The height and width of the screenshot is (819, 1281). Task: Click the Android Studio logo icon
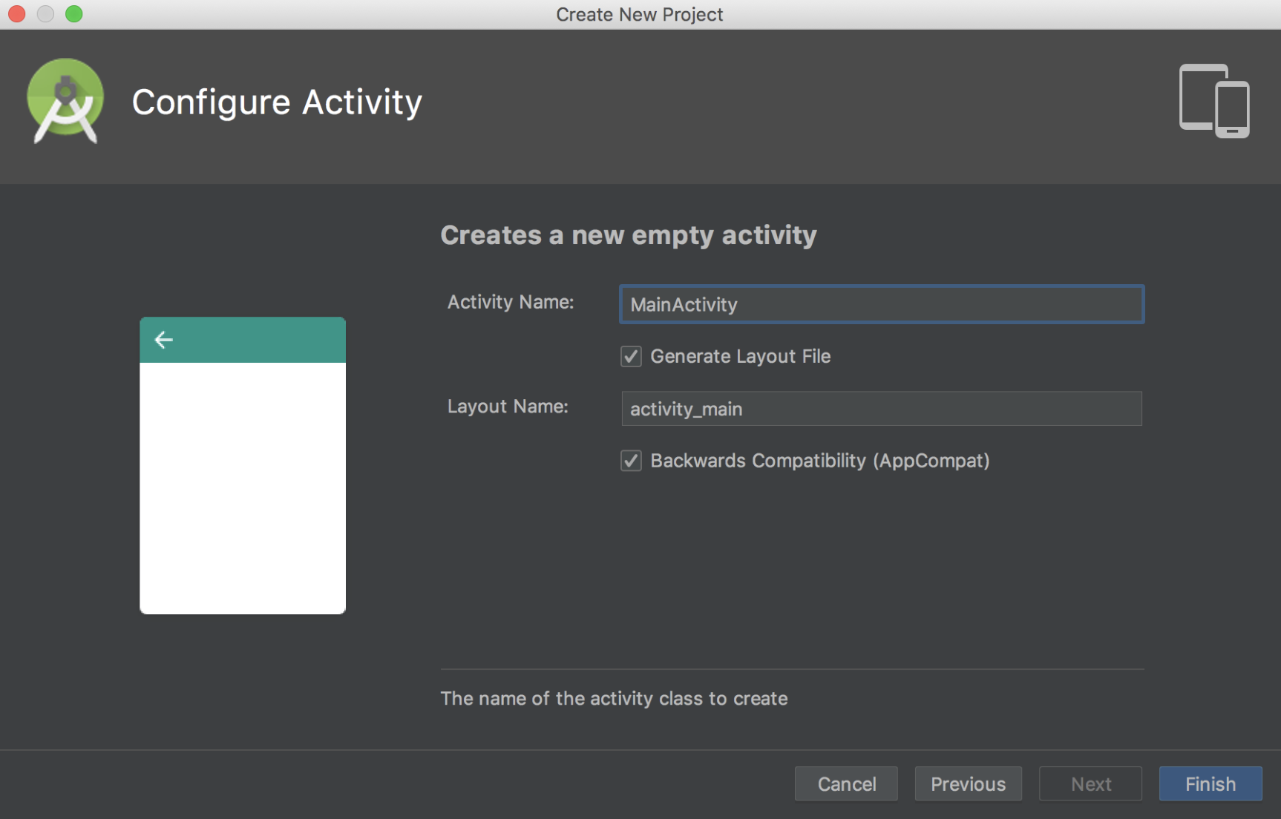[65, 101]
